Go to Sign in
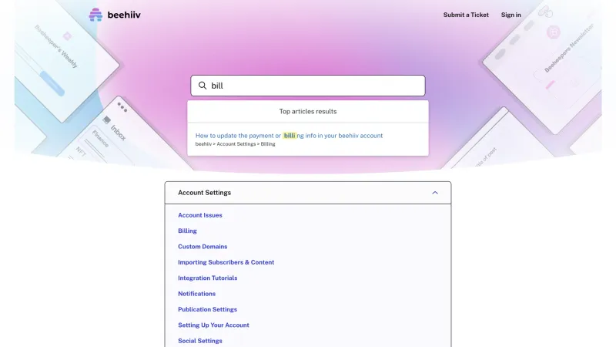The image size is (616, 347). click(x=511, y=15)
